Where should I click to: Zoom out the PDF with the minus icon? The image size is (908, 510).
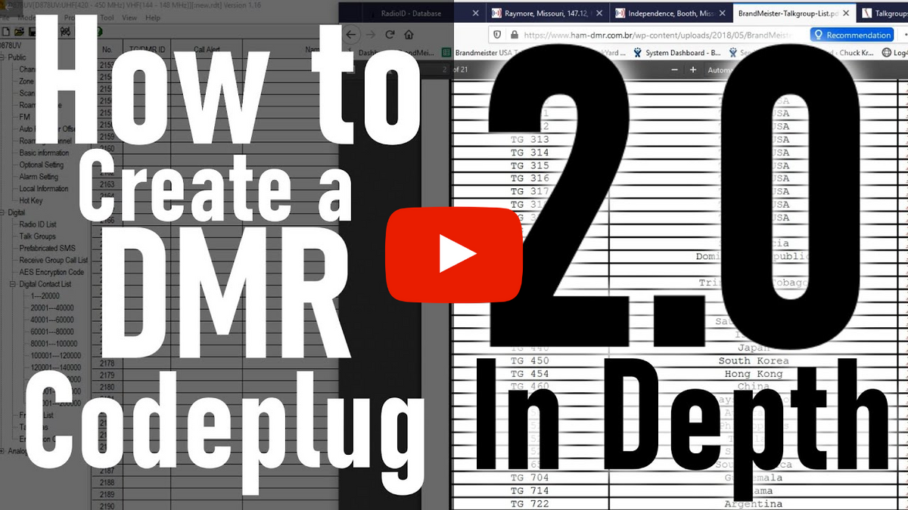click(675, 69)
